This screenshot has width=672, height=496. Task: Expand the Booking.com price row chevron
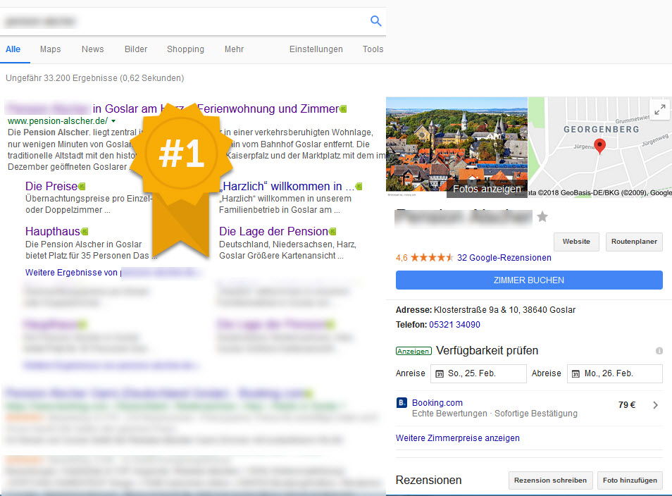click(655, 405)
